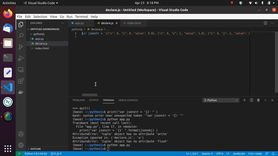Change encoding via UTF-8 status item
Screen dimensions: 278x156
pyautogui.click(x=219, y=153)
